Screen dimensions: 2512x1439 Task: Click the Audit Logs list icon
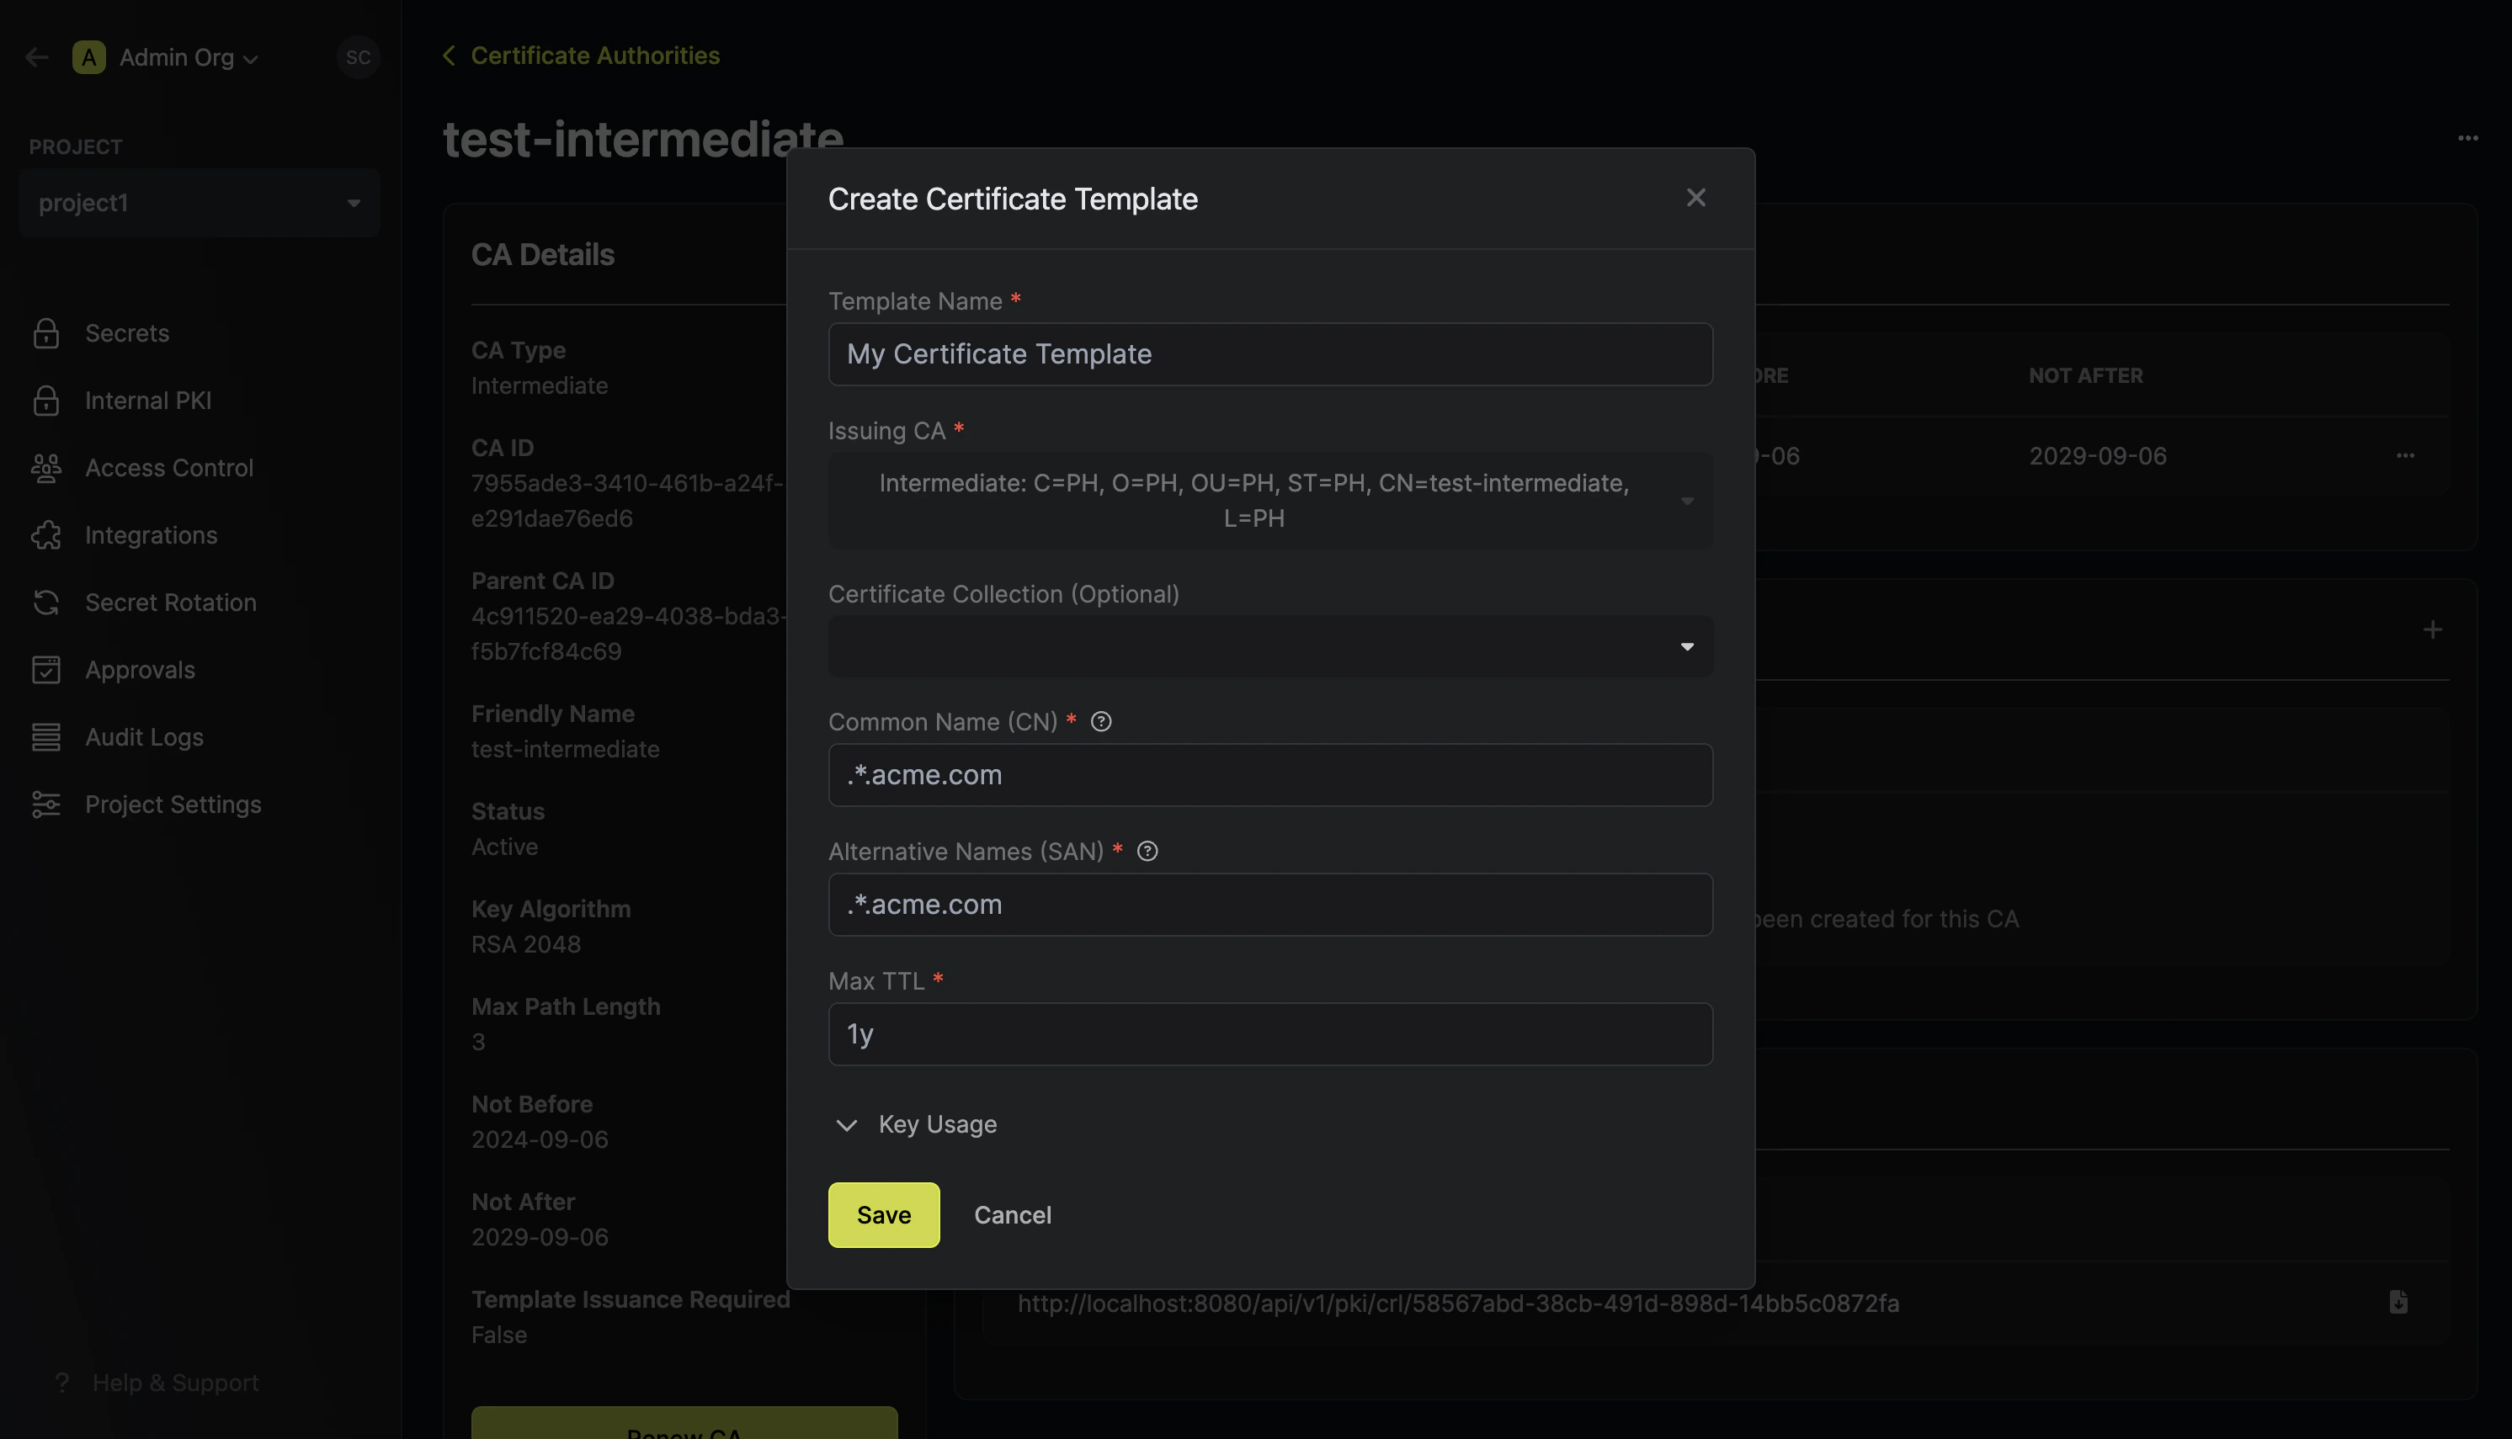[46, 736]
